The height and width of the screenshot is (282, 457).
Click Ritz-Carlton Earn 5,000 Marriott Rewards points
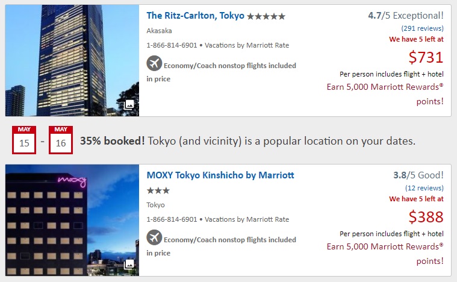tap(385, 93)
